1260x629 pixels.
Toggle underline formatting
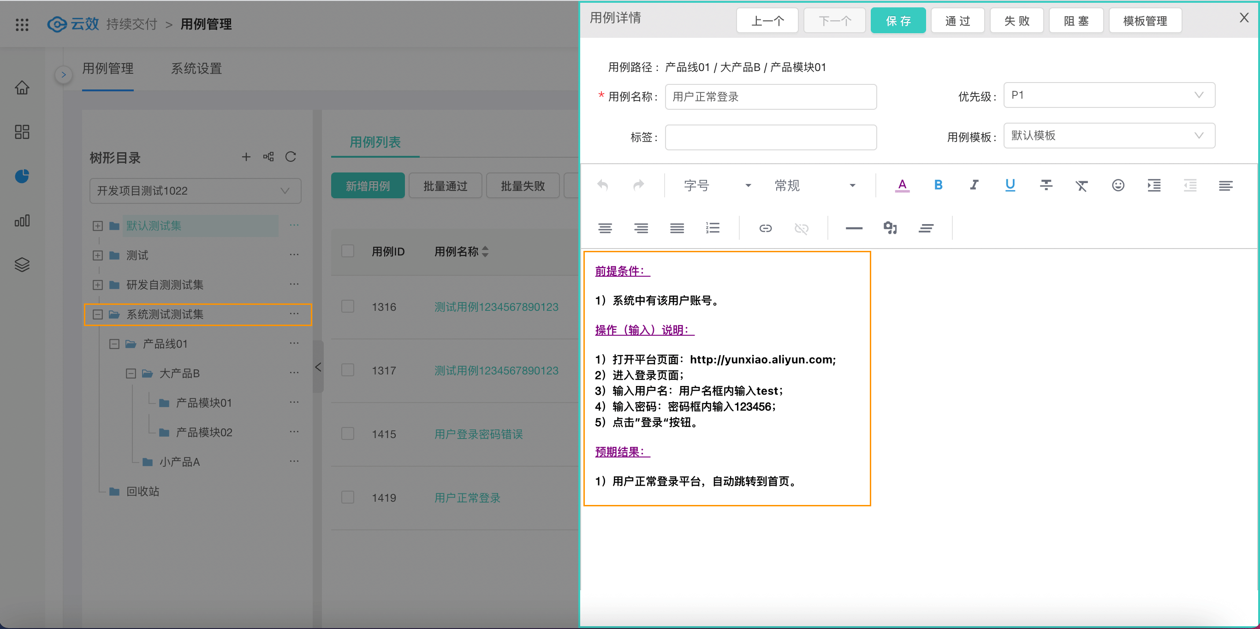tap(1010, 185)
